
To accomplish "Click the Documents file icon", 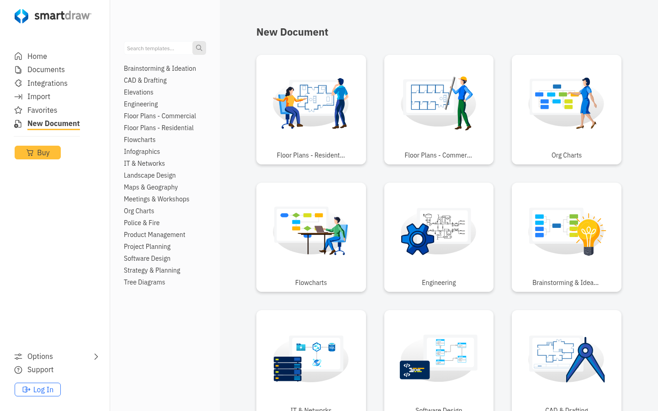I will [x=18, y=70].
